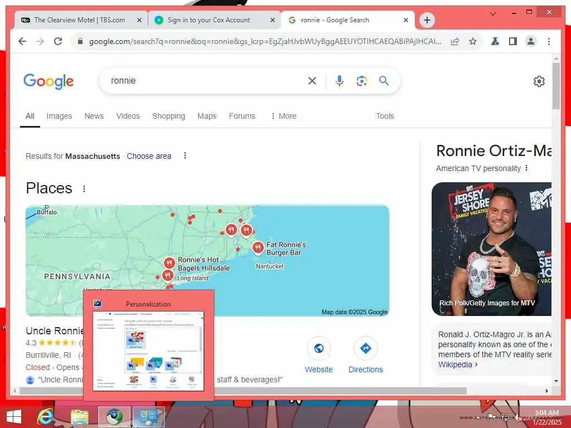Click Ronnie's Hot Bagels Hillsdale map pin
Screen dimensions: 571x428
coord(170,263)
